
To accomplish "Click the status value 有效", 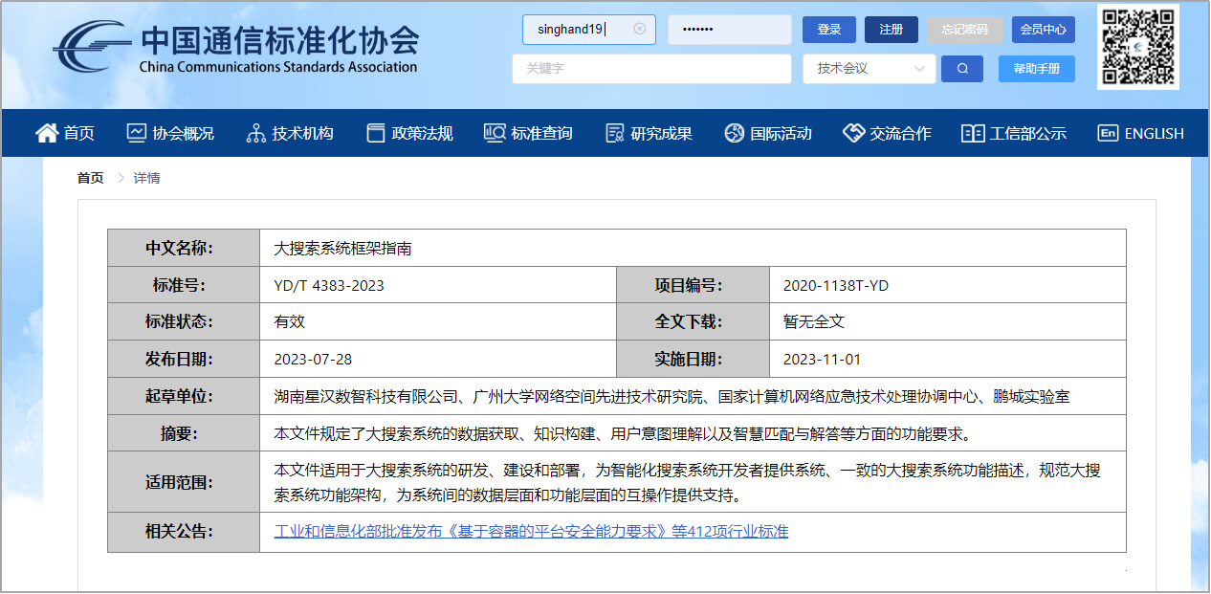I will (x=290, y=322).
